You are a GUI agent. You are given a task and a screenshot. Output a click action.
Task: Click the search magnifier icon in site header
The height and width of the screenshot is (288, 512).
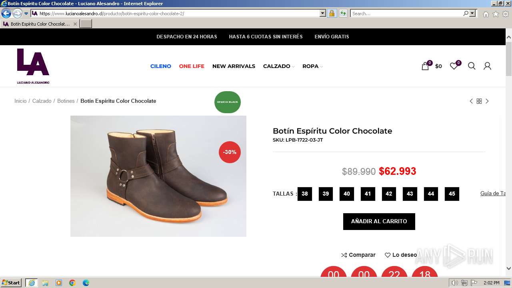point(472,66)
